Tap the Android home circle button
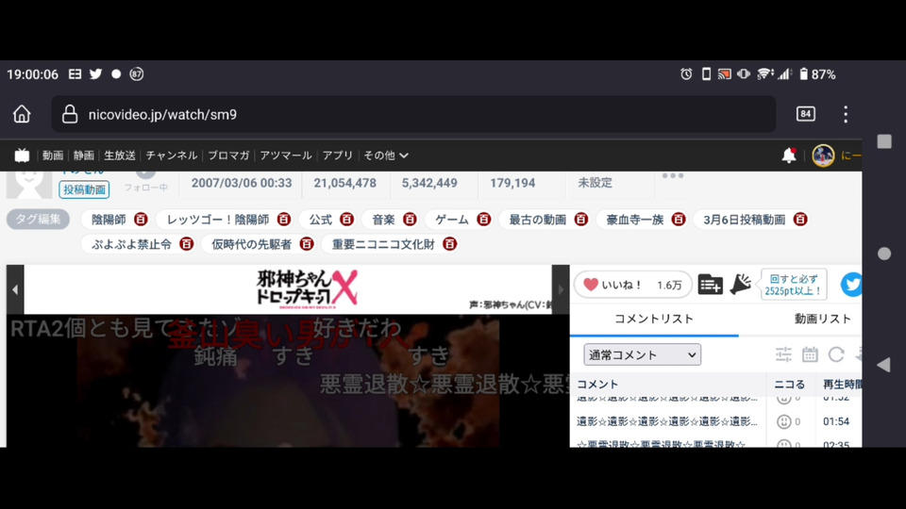Image resolution: width=906 pixels, height=509 pixels. (884, 254)
